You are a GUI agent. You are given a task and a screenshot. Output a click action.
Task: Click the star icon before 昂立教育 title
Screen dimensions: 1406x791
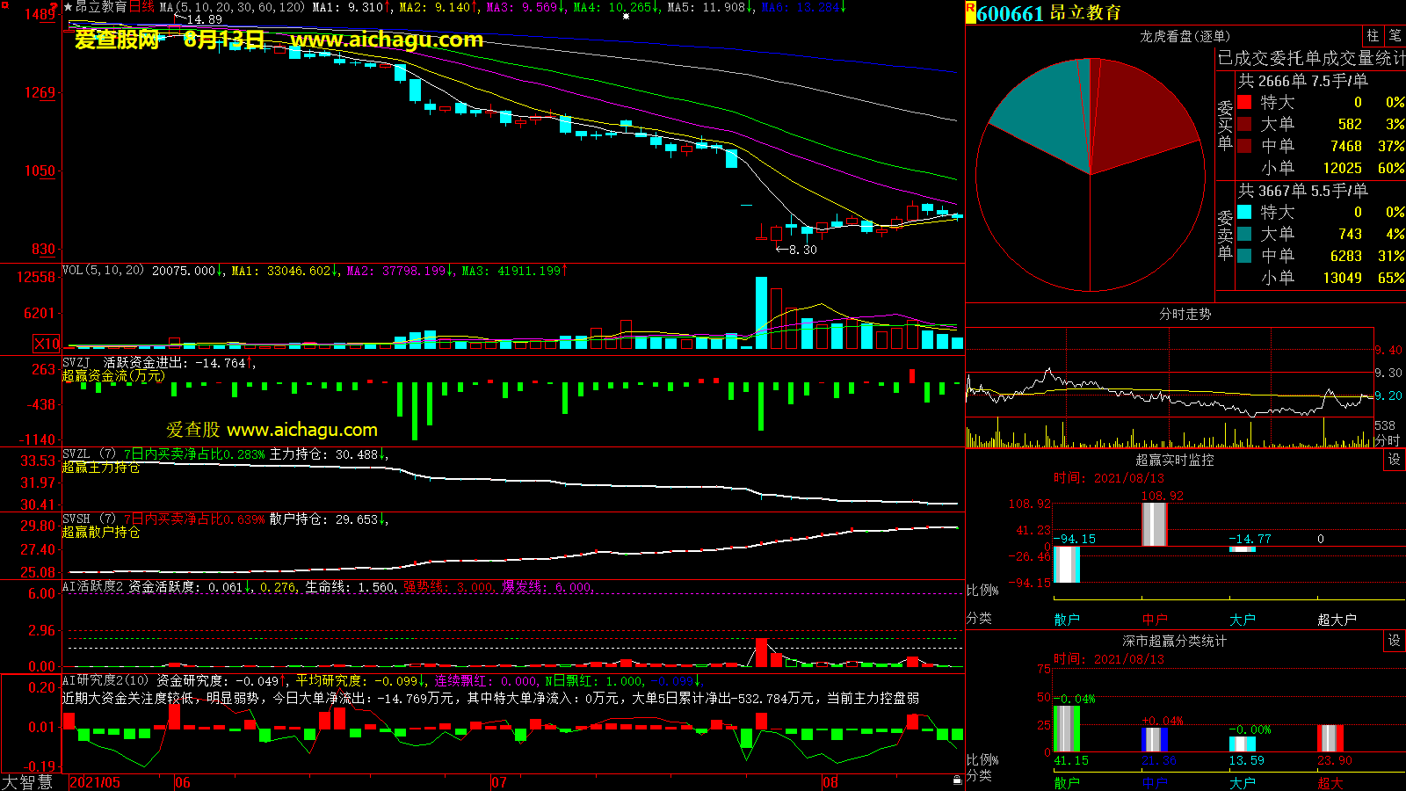[x=69, y=7]
